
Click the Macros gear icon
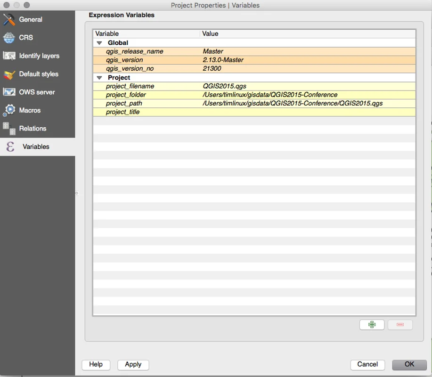pos(9,110)
